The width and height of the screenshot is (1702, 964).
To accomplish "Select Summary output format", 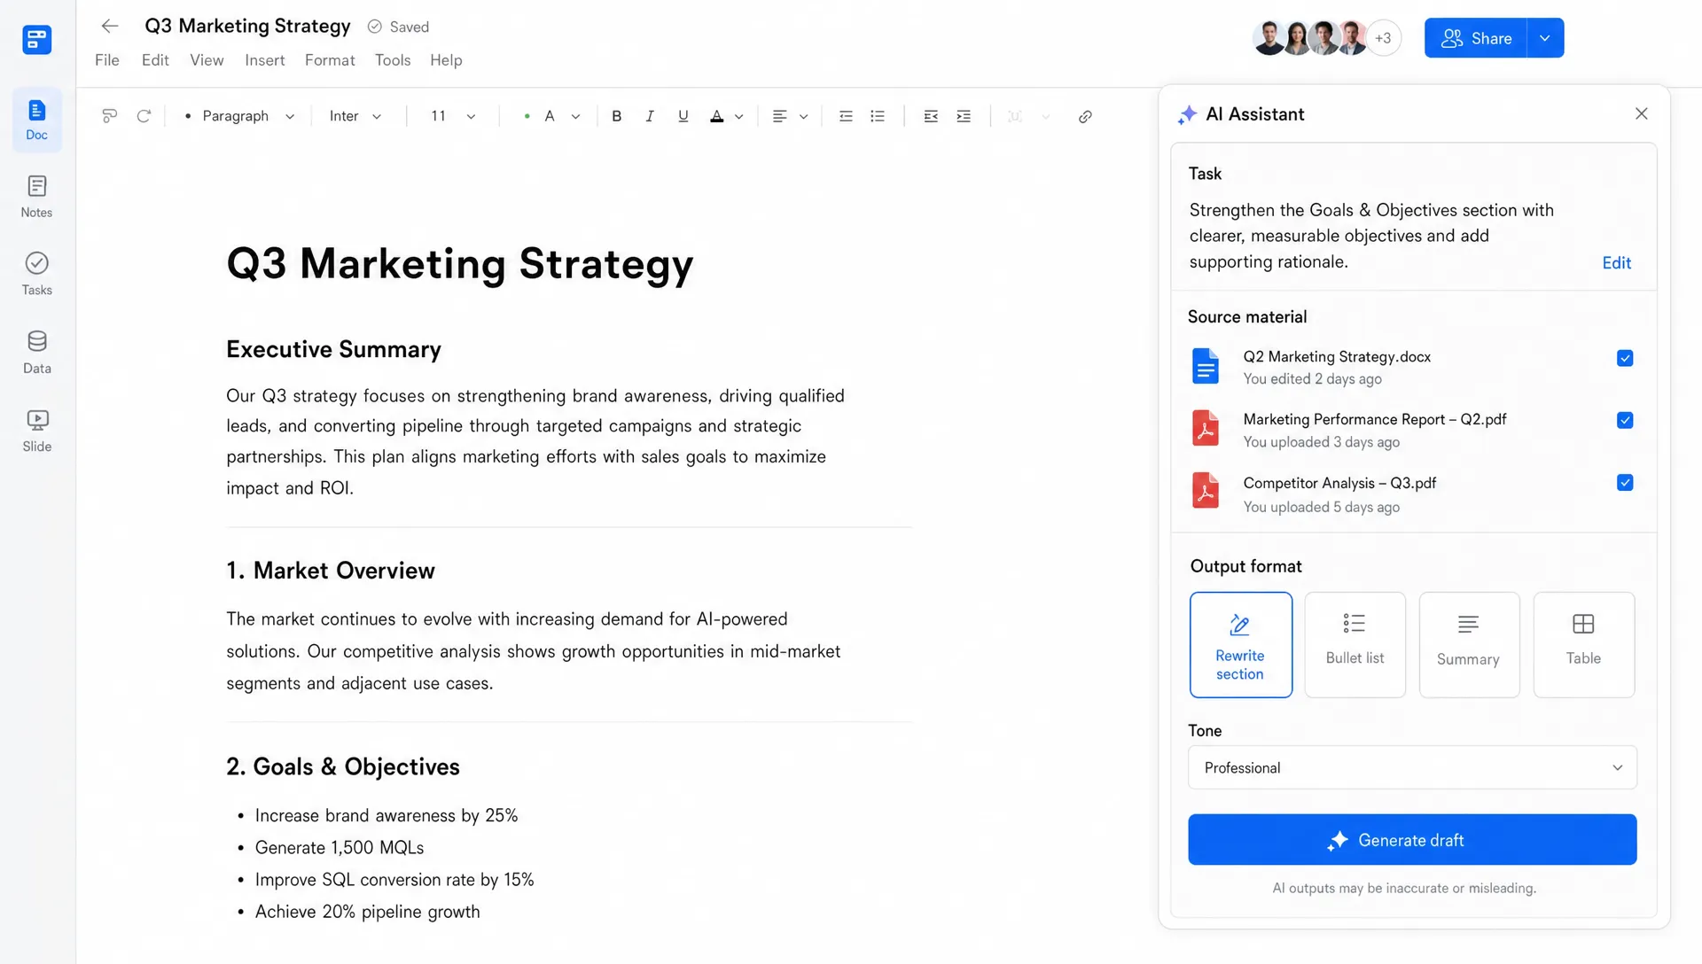I will [1469, 645].
